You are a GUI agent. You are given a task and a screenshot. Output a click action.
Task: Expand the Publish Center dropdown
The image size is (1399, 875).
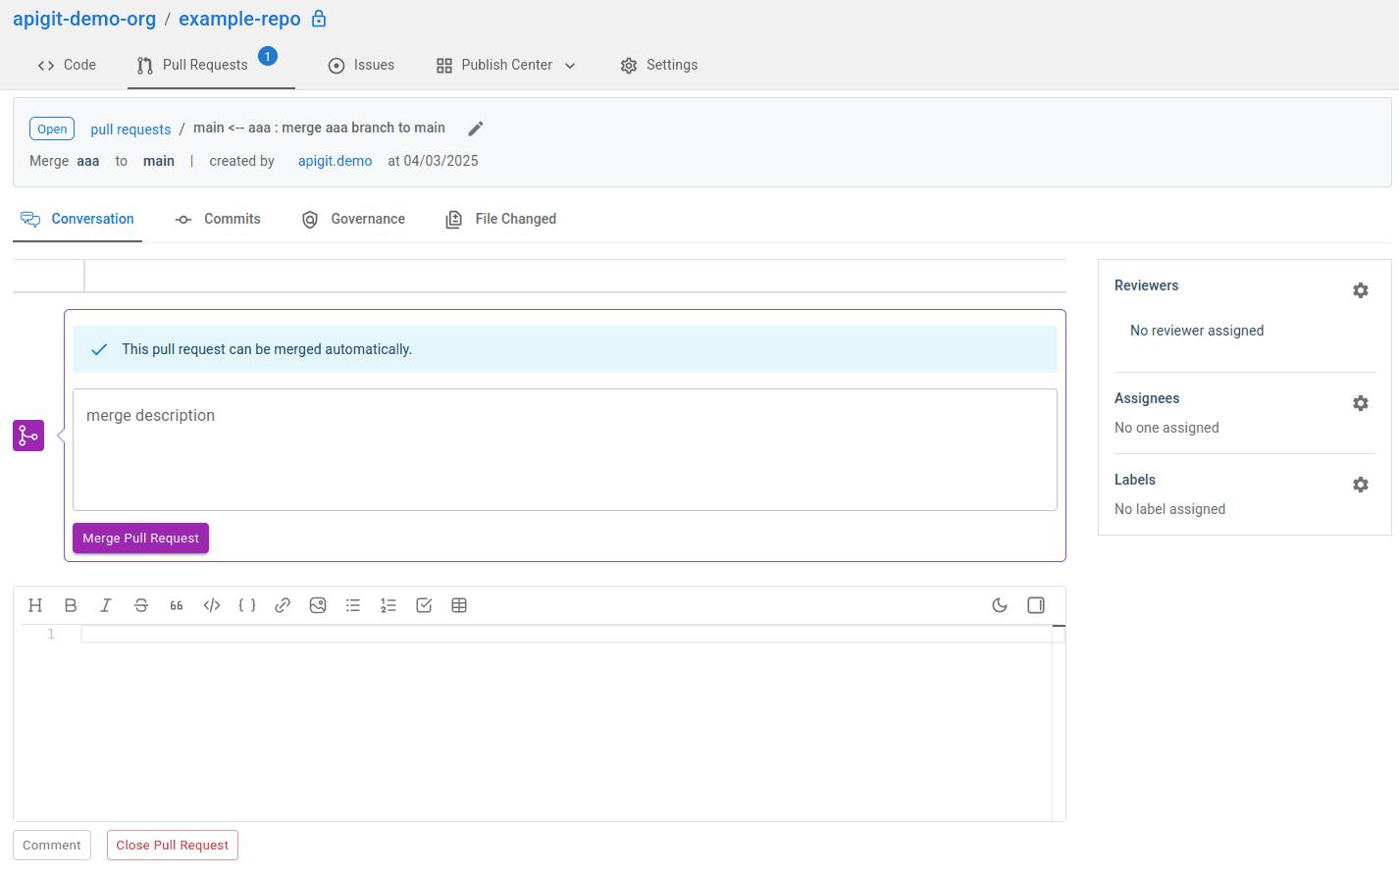[x=506, y=65]
